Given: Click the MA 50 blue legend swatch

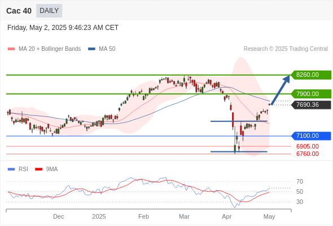Looking at the screenshot, I should point(91,49).
